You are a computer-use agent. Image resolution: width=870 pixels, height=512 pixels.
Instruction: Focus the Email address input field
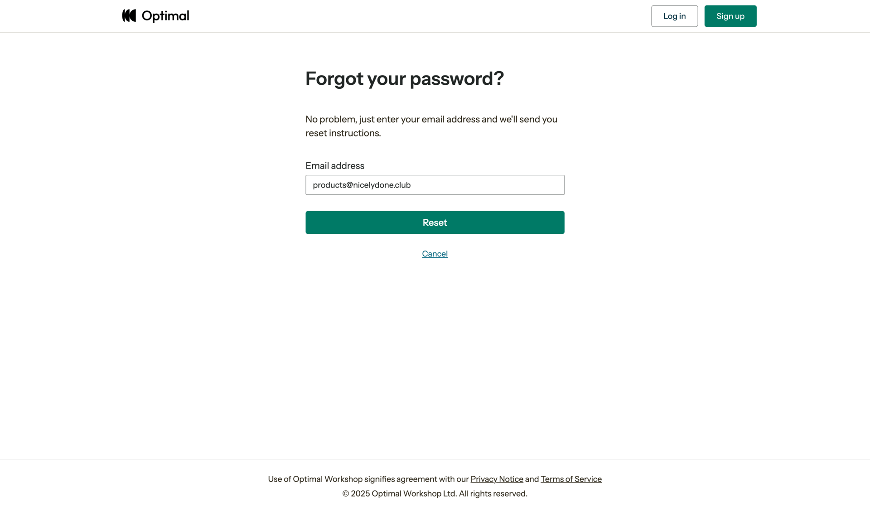[435, 185]
